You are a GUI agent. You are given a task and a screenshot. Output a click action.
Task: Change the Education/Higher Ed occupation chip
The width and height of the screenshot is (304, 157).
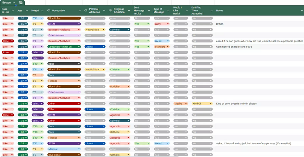pos(64,47)
